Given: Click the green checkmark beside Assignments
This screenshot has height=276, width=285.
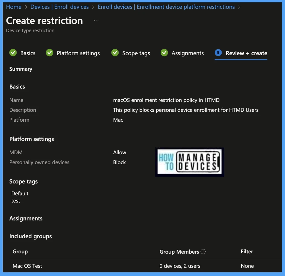Looking at the screenshot, I should (164, 53).
